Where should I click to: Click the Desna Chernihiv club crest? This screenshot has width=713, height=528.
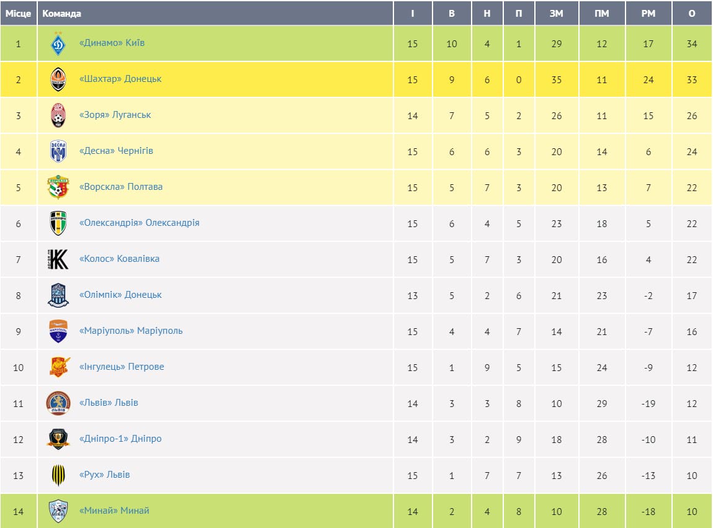(58, 151)
